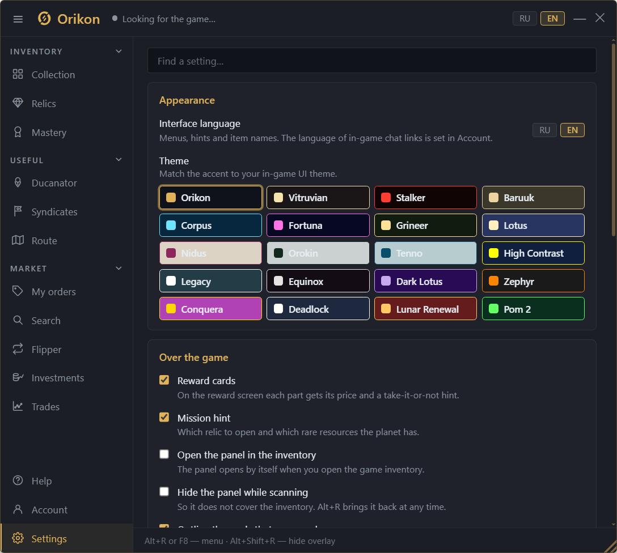Select the Dark Lotus theme
The width and height of the screenshot is (617, 553).
(425, 281)
